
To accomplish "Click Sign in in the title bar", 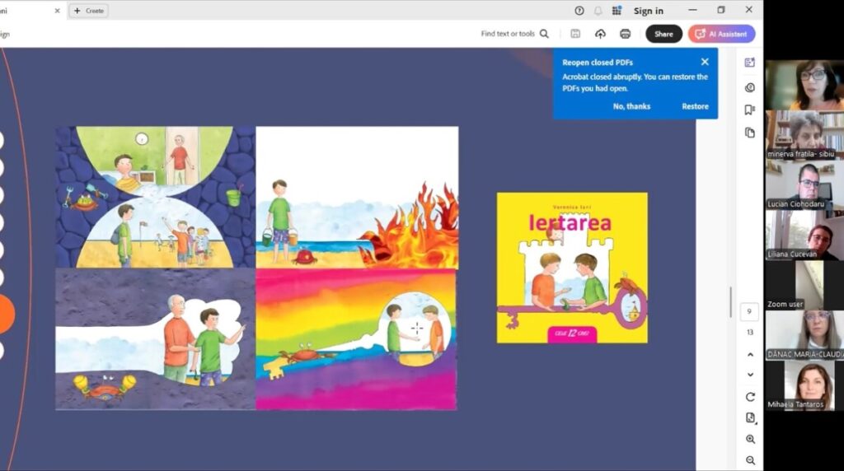I will [648, 11].
